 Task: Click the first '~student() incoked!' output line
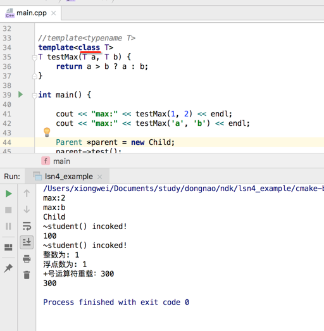click(x=85, y=227)
